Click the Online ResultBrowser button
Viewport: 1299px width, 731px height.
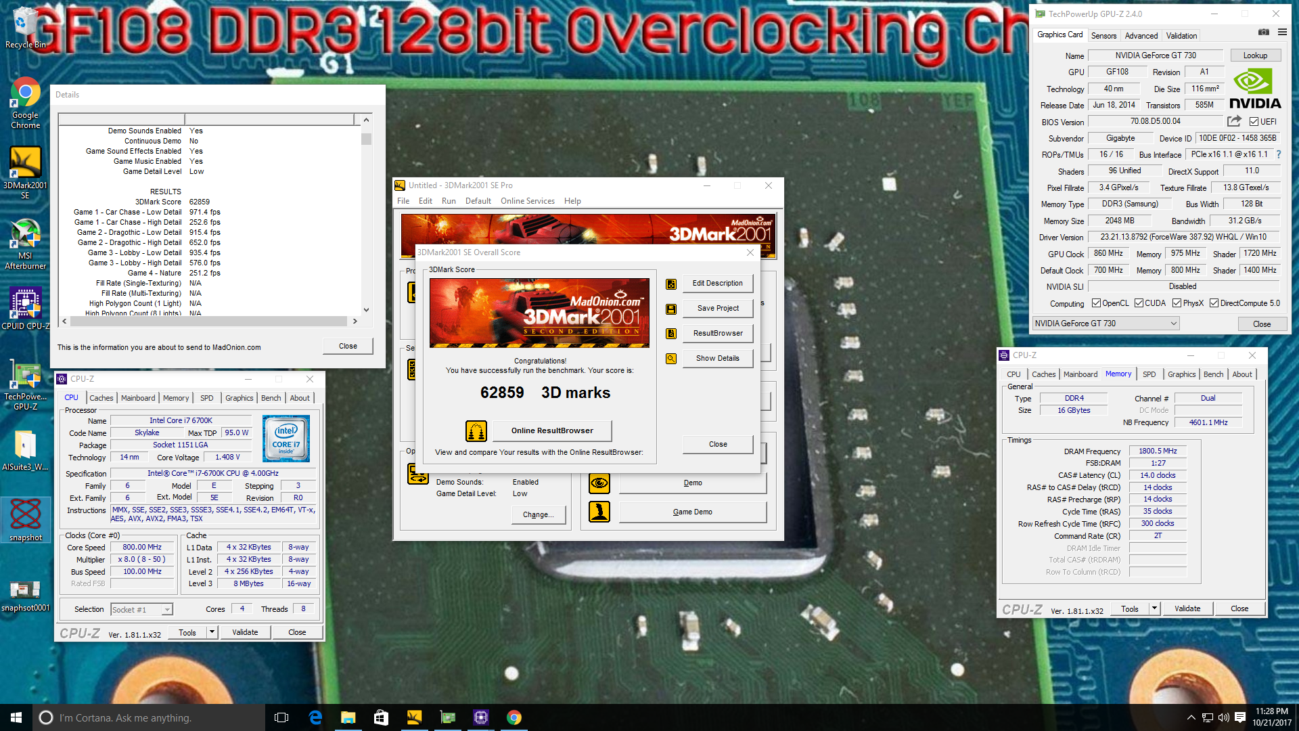(x=552, y=430)
